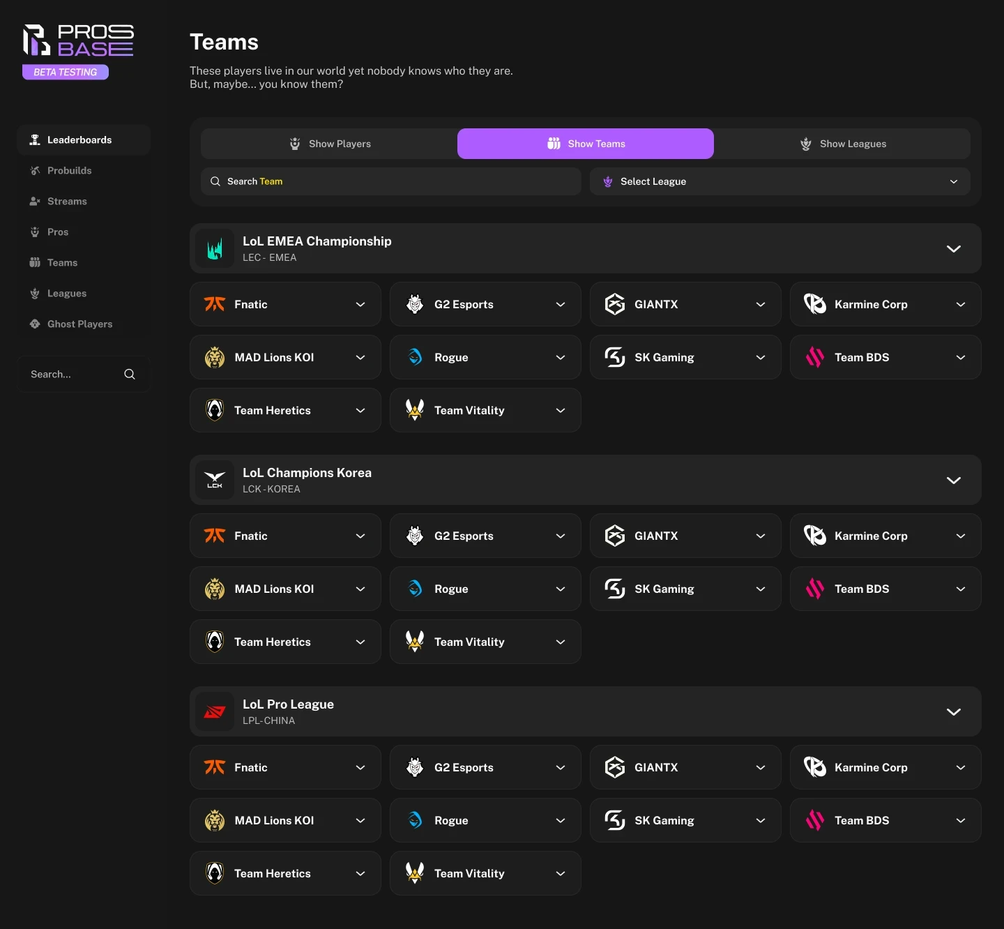The height and width of the screenshot is (929, 1004).
Task: Click the Streams sidebar icon
Action: pos(35,202)
